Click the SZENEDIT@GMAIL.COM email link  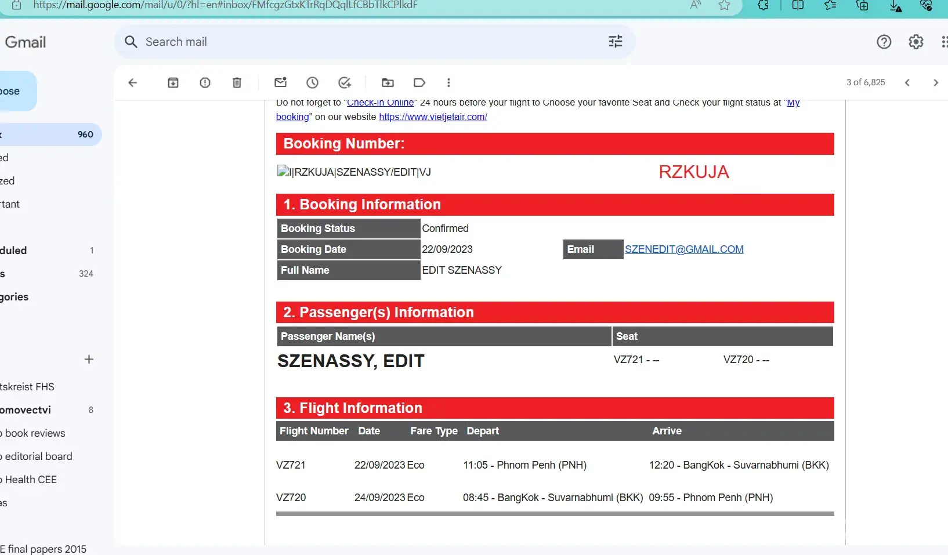coord(684,249)
